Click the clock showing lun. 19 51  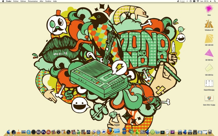point(204,1)
